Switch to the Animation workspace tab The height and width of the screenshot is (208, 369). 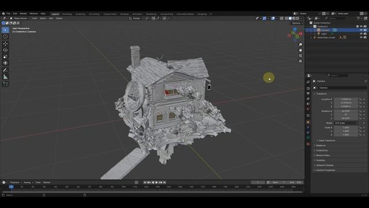coord(137,14)
